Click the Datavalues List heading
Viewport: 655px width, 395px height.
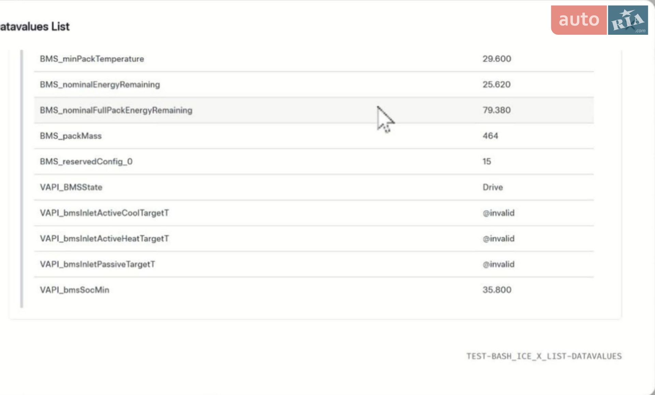[34, 27]
